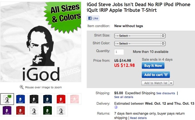Select the royal blue shirt thumbnail

click(x=20, y=99)
